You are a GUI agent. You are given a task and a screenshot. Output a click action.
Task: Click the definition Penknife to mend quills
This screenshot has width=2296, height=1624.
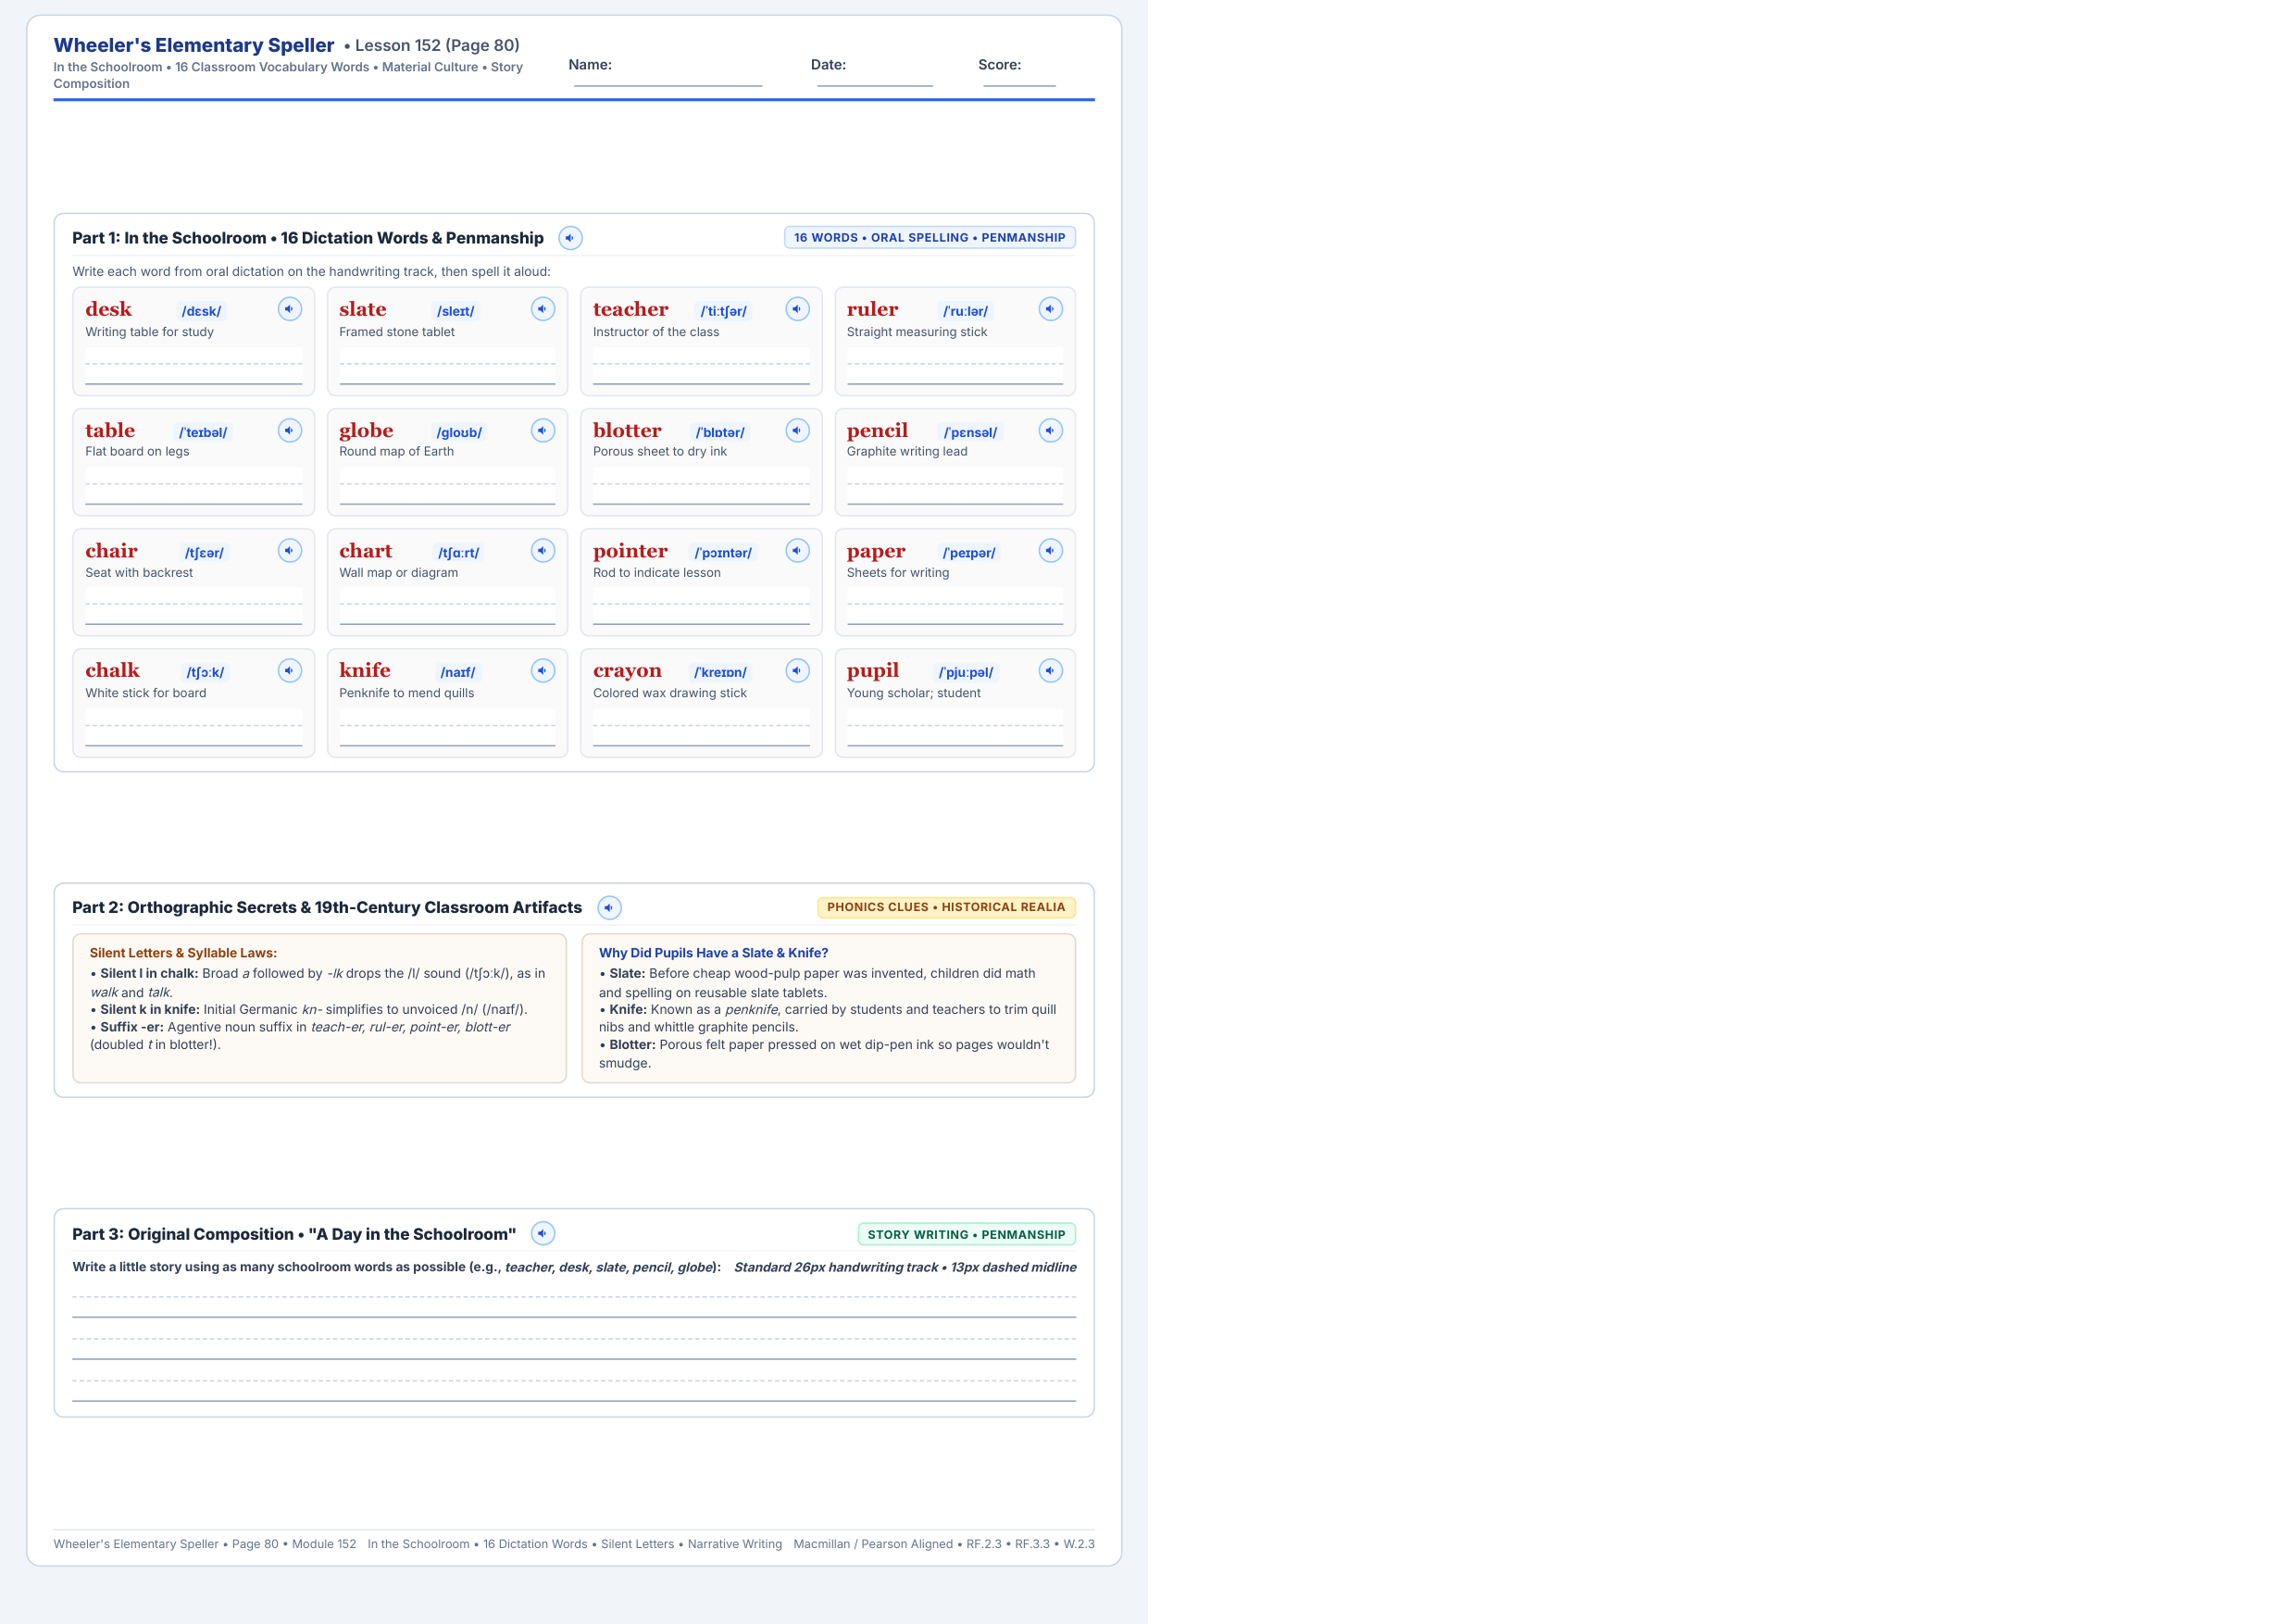pyautogui.click(x=407, y=693)
